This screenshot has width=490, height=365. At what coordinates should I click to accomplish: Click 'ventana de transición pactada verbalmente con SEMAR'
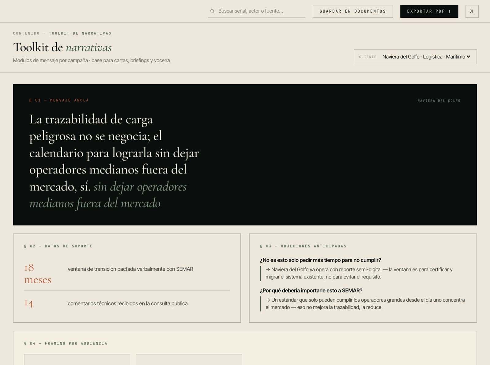130,269
